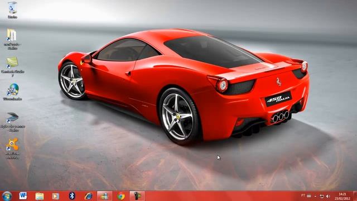
Task: Select the avast! Free Antivirus desktop shortcut
Action: [x=12, y=149]
